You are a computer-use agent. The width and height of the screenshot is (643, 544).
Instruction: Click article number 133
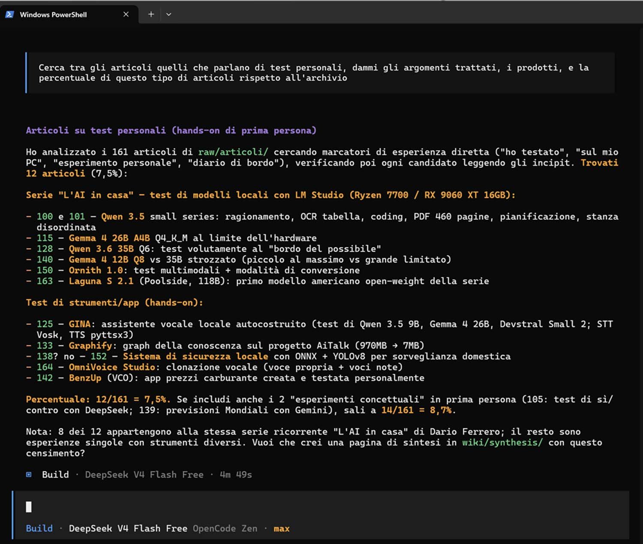pyautogui.click(x=45, y=345)
